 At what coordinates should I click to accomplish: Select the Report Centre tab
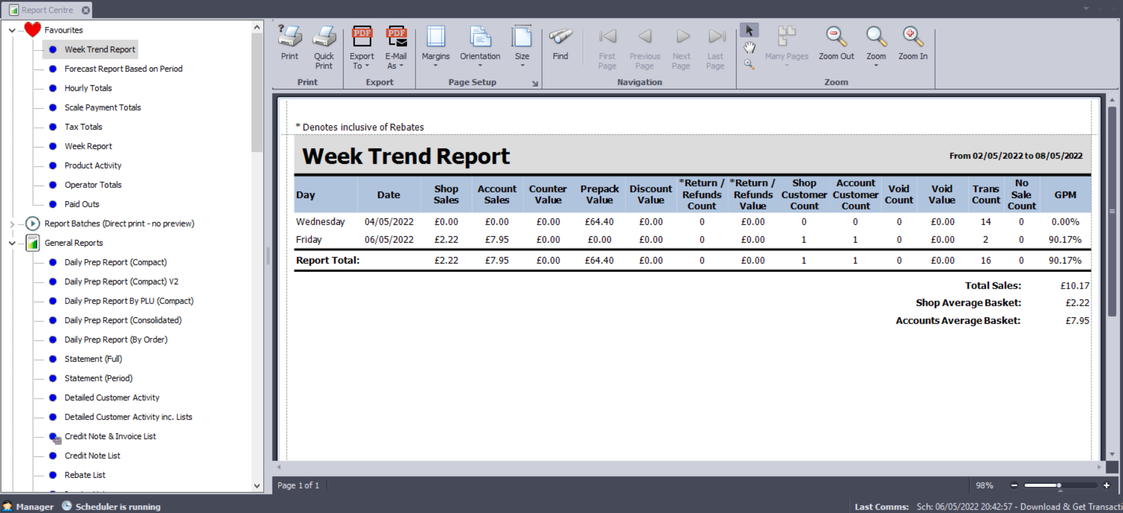[x=46, y=10]
